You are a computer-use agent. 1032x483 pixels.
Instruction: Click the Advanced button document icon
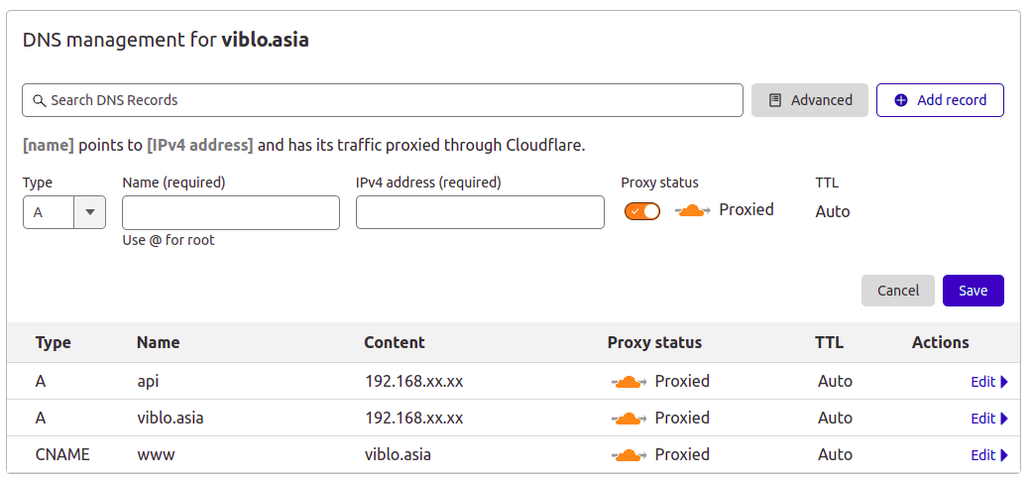(775, 100)
